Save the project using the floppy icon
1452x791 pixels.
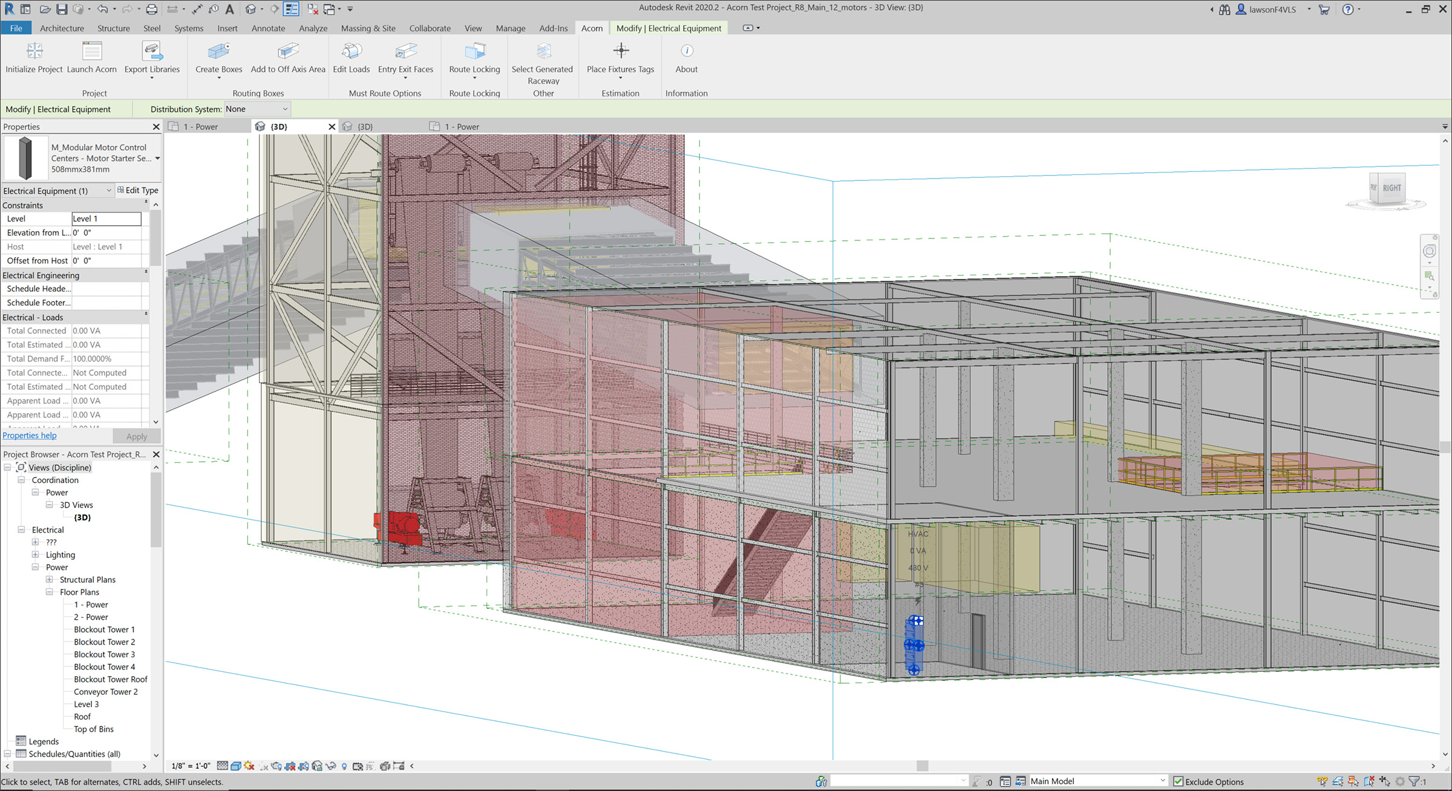62,9
